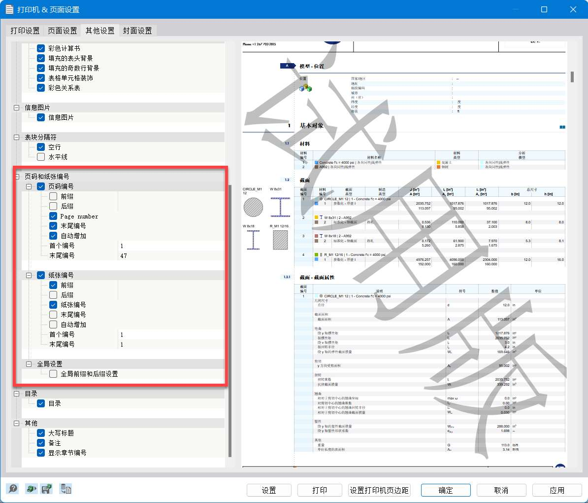Click the 截面 - 截面属性 heading
Image resolution: width=588 pixels, height=503 pixels.
317,277
